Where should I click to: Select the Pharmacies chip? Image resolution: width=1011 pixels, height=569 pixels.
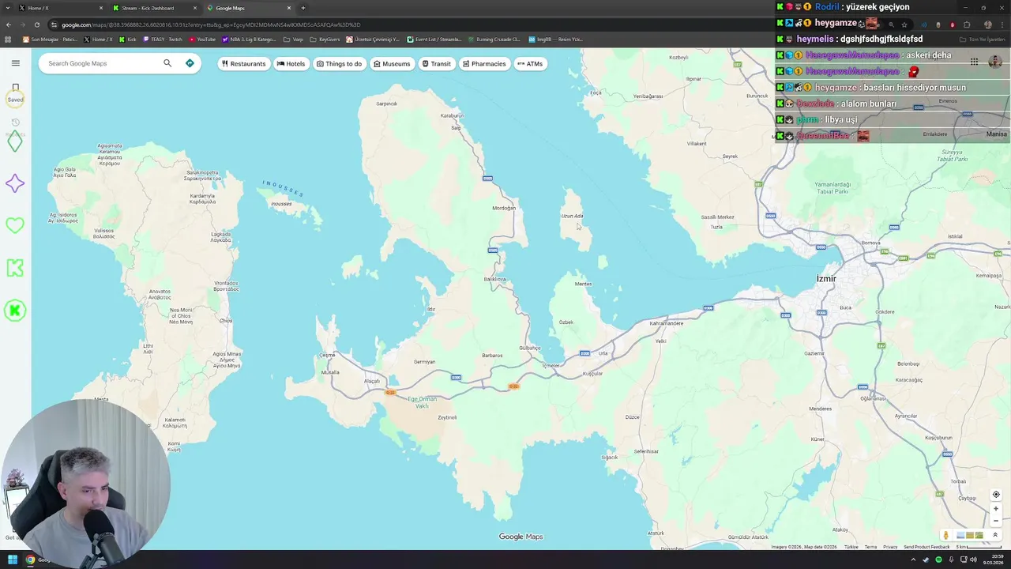click(x=484, y=63)
